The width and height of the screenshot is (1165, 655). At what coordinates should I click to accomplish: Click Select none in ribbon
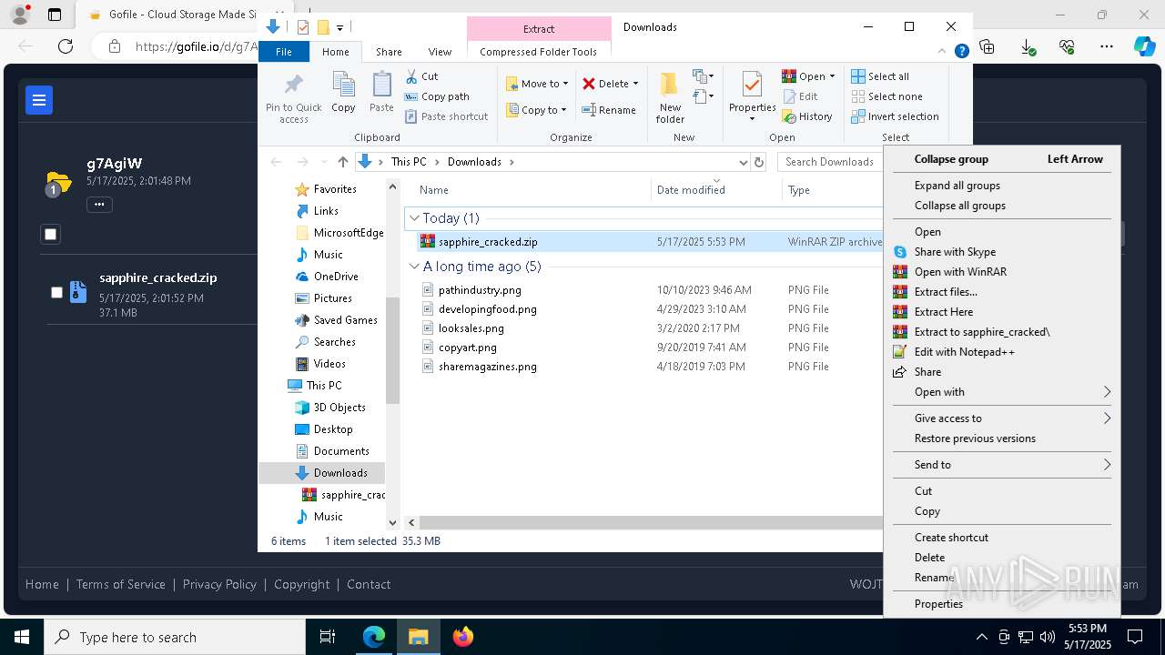point(886,96)
